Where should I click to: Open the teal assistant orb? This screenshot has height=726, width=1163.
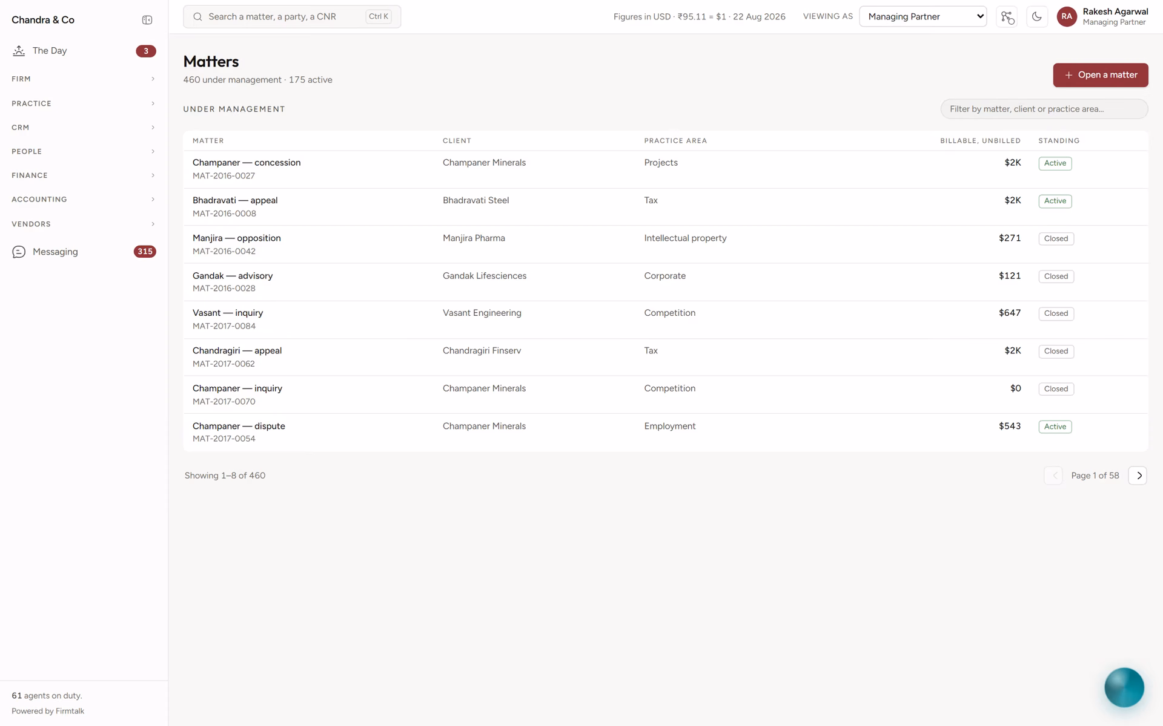(x=1124, y=687)
